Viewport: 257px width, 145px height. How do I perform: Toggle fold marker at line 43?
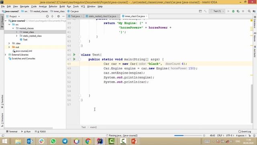80,41
